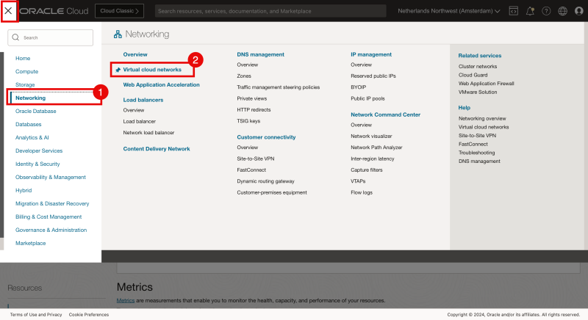The height and width of the screenshot is (320, 588).
Task: Click the top resources search bar
Action: 270,11
